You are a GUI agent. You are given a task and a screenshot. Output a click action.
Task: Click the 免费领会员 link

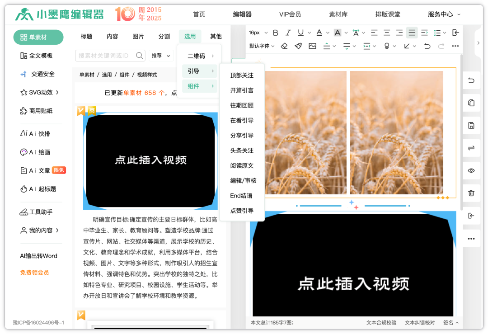click(x=34, y=273)
